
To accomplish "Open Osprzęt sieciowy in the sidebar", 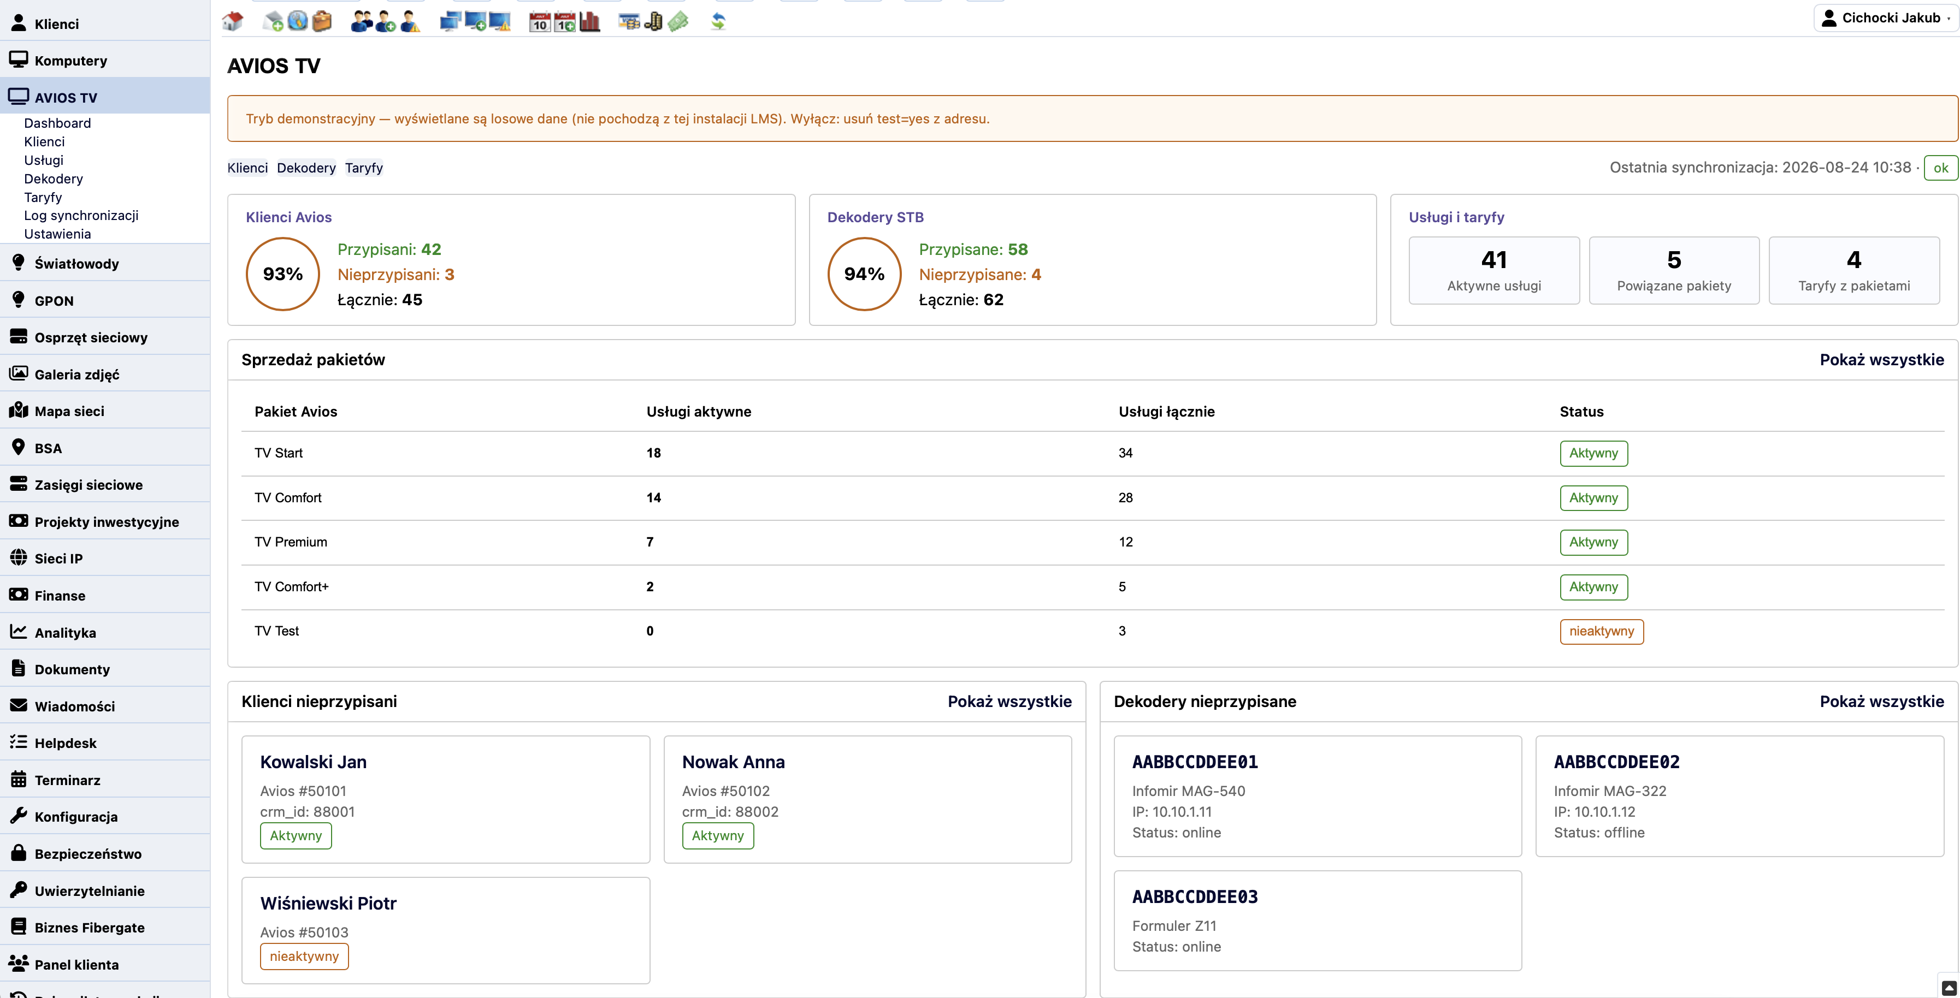I will point(105,337).
